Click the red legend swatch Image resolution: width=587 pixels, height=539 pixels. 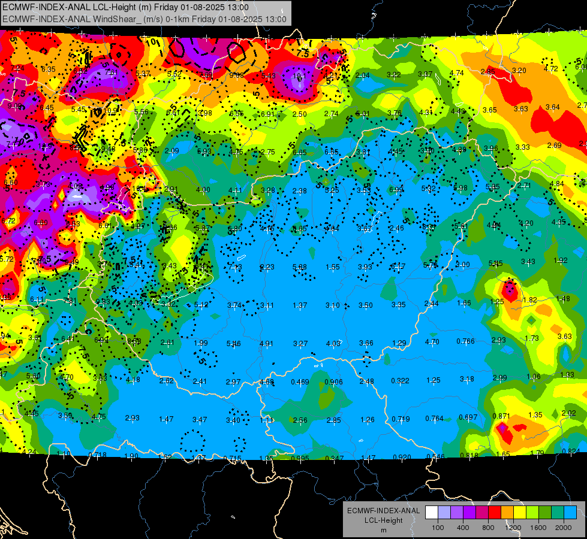495,513
